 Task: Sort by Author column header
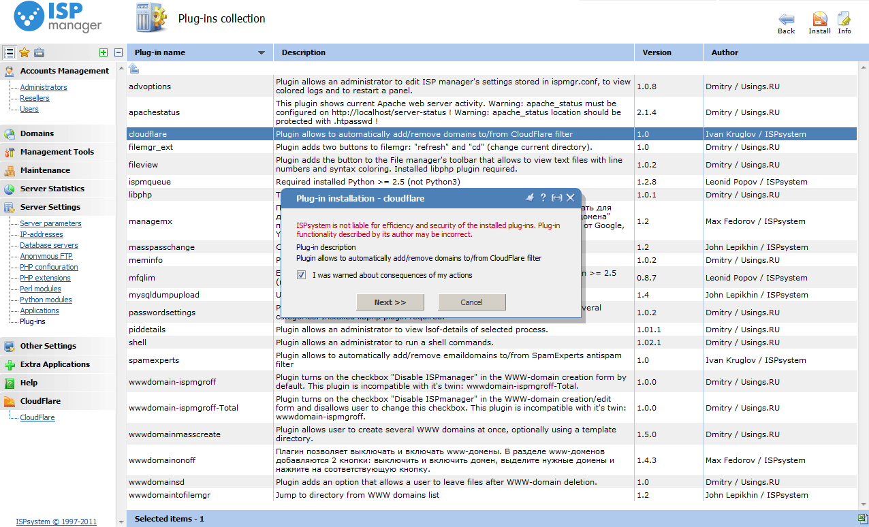tap(780, 52)
